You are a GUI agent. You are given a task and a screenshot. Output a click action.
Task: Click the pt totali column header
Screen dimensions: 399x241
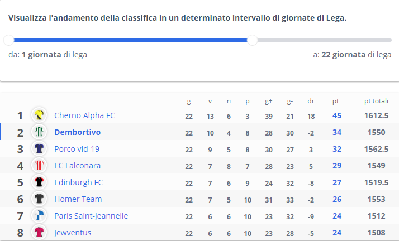376,101
